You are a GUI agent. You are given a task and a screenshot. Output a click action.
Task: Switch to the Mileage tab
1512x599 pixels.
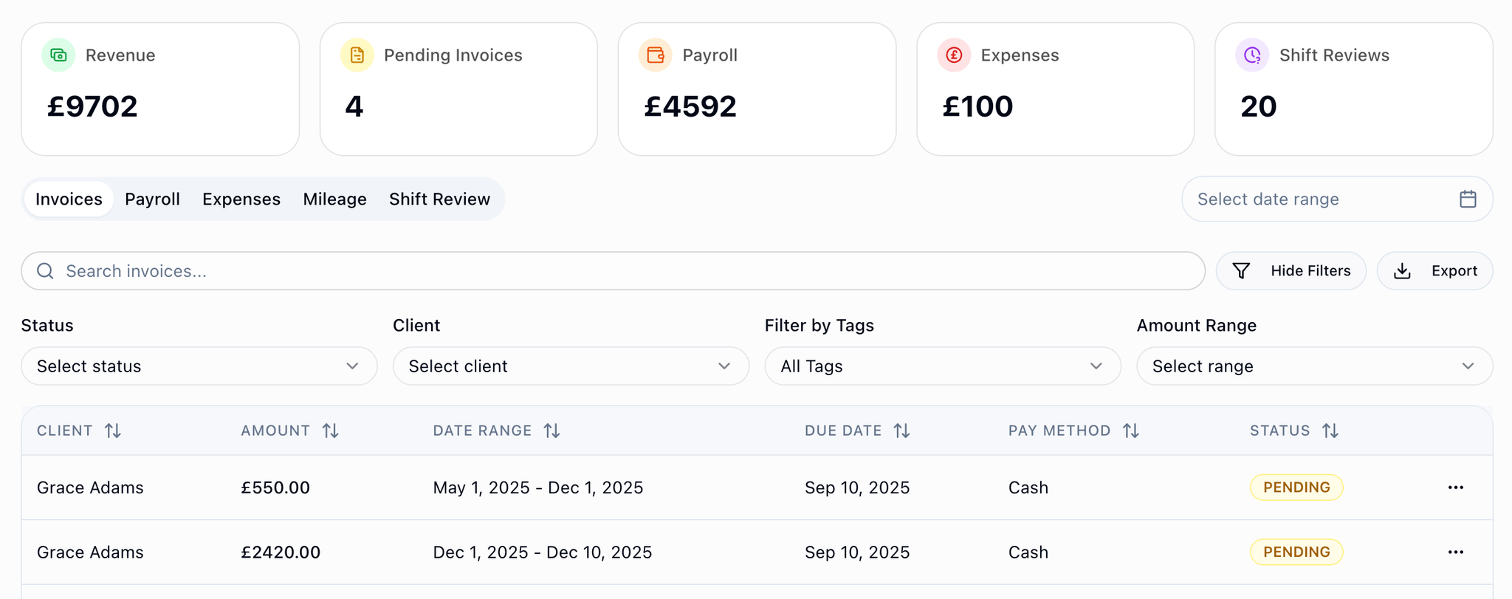(334, 199)
